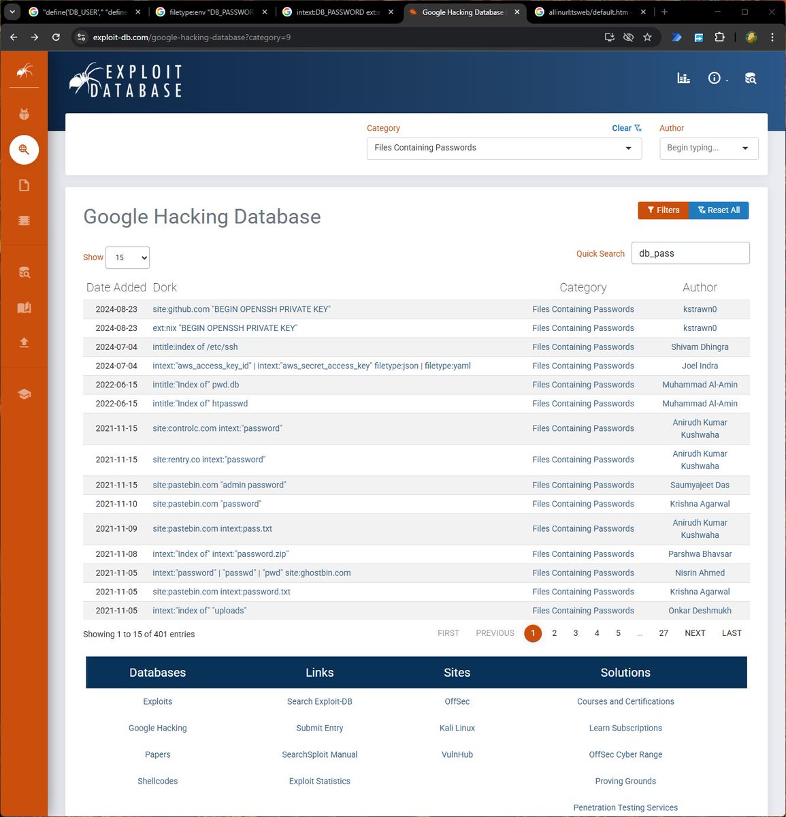Click header Search database icon
Image resolution: width=786 pixels, height=817 pixels.
pos(750,78)
